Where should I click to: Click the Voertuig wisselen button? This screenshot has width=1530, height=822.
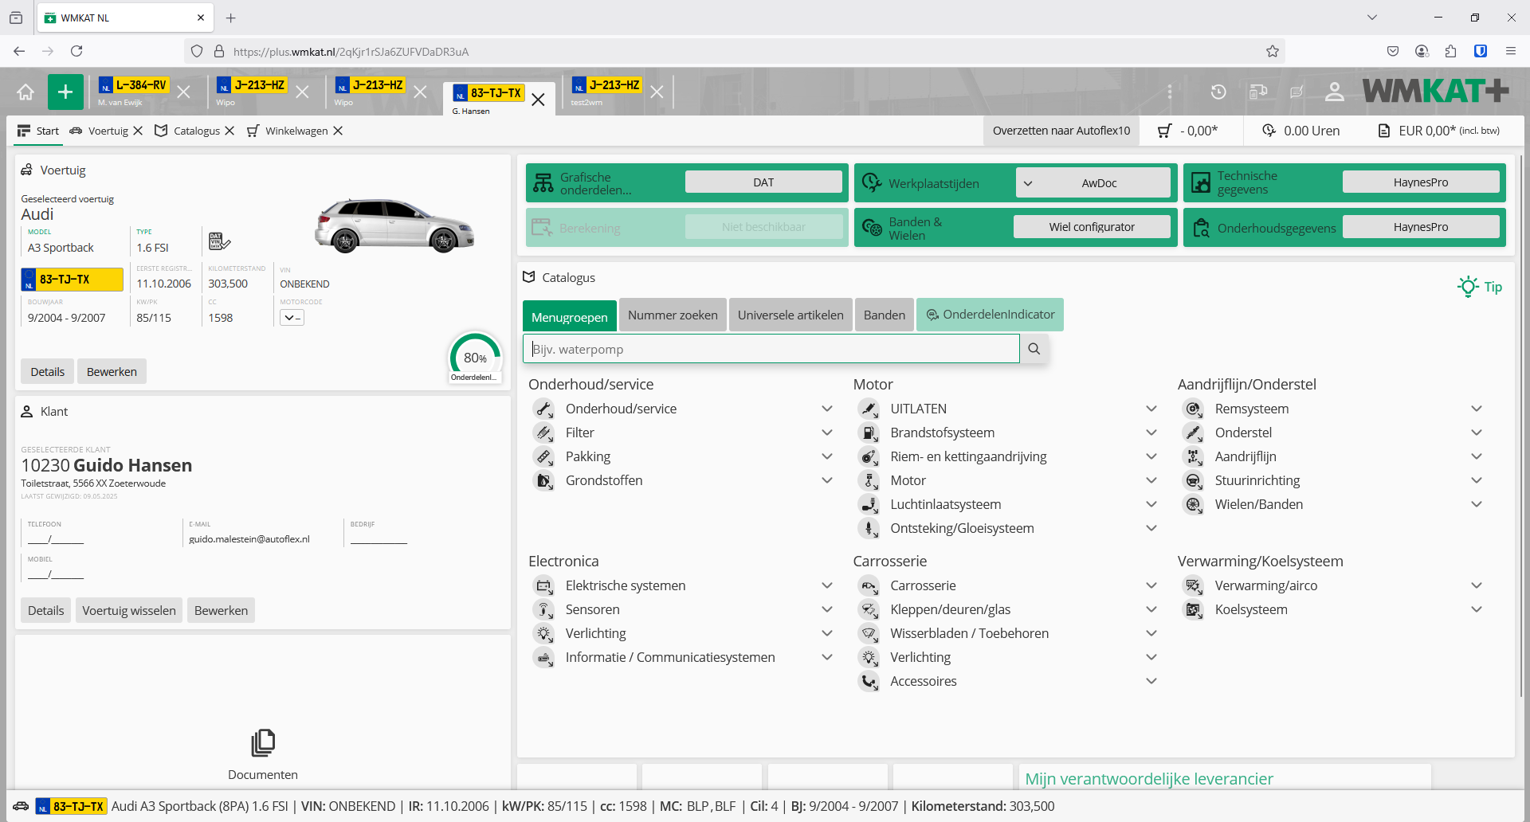pos(129,611)
